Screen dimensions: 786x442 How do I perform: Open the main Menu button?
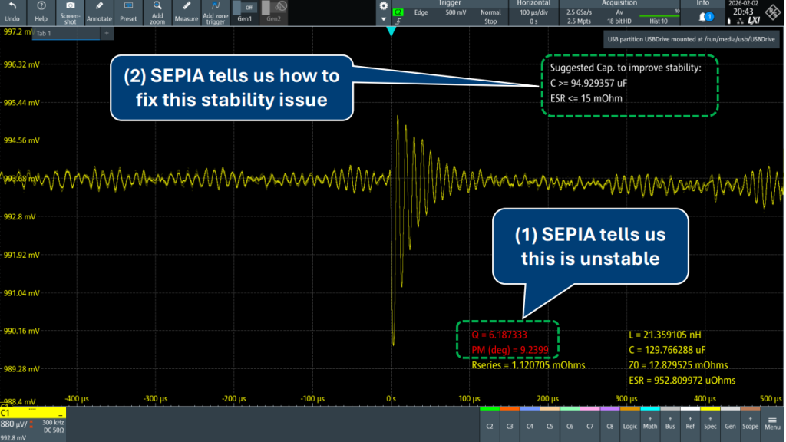[x=772, y=424]
